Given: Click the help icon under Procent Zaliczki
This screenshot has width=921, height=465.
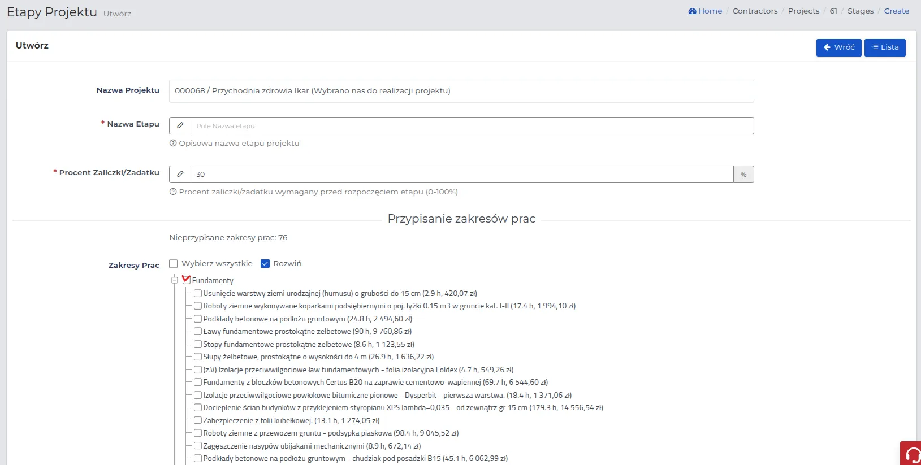Looking at the screenshot, I should (x=173, y=192).
